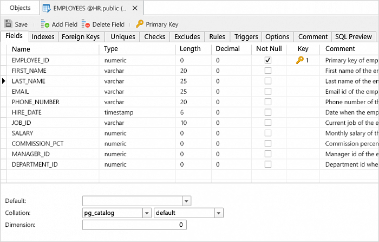Switch to the Objects tab
379x242 pixels.
(20, 8)
